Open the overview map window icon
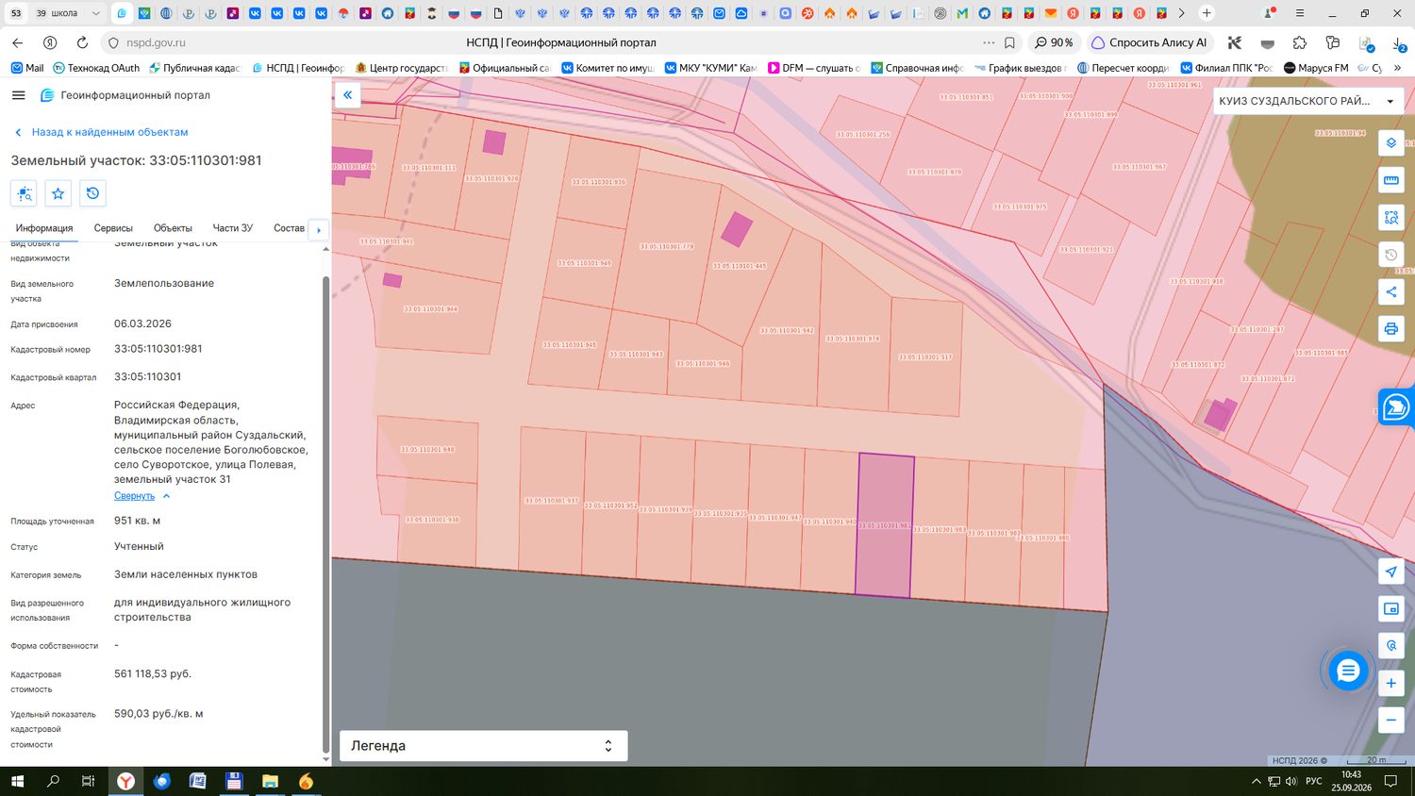Screen dimensions: 1415x796 coord(1390,609)
